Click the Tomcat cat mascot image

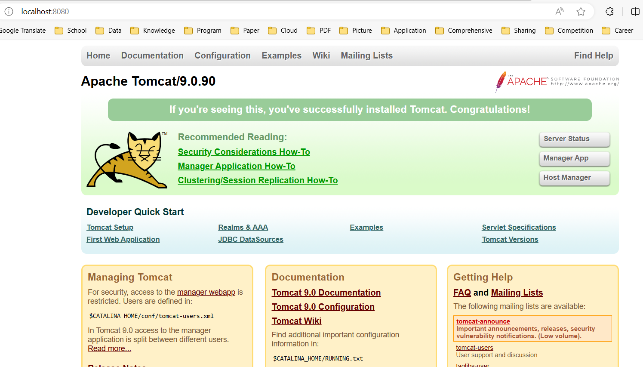127,160
